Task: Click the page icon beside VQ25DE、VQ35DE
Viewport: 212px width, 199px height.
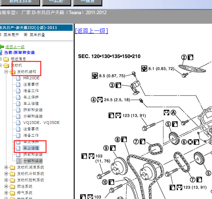Action: point(18,123)
